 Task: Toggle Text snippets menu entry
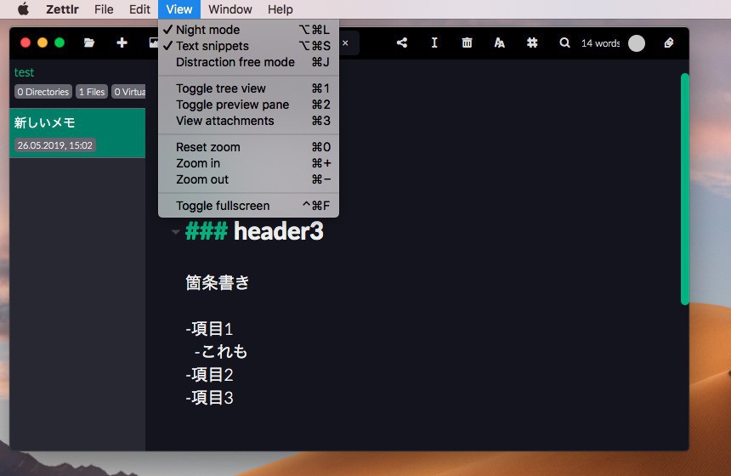(x=248, y=46)
